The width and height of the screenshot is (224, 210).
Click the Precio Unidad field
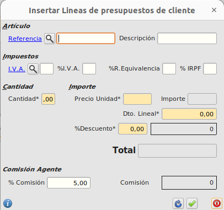[137, 99]
